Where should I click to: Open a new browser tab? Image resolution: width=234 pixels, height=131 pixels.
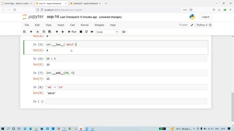pyautogui.click(x=106, y=3)
